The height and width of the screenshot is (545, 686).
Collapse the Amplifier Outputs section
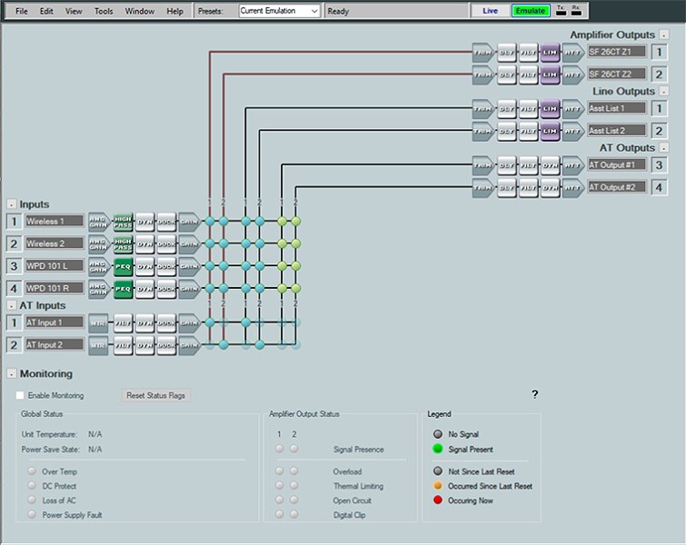click(663, 35)
